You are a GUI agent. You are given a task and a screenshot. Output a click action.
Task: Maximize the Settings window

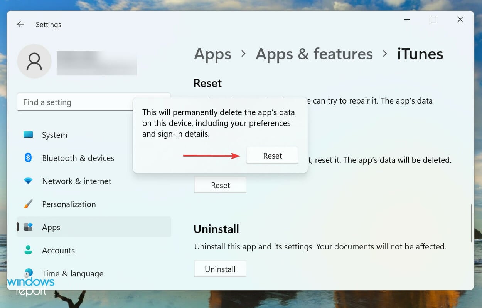click(433, 20)
